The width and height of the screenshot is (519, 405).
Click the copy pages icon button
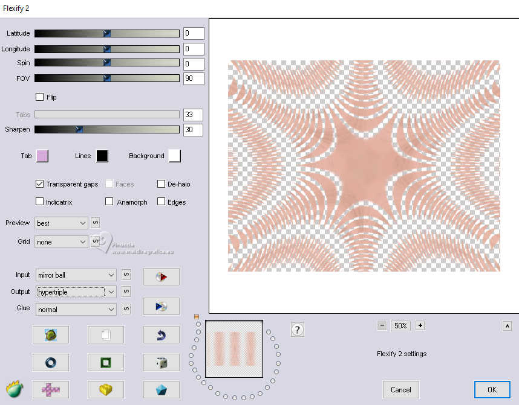(106, 334)
